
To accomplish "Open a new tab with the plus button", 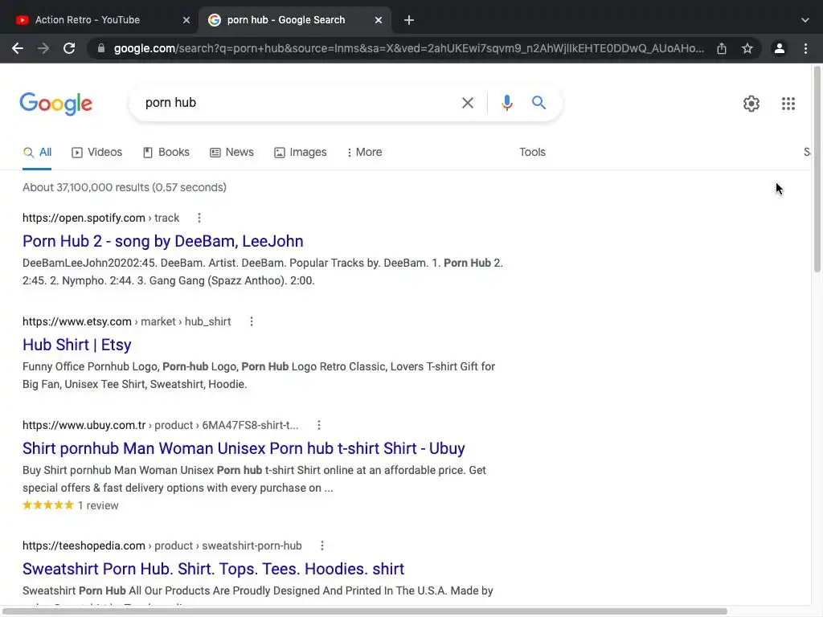I will [409, 20].
